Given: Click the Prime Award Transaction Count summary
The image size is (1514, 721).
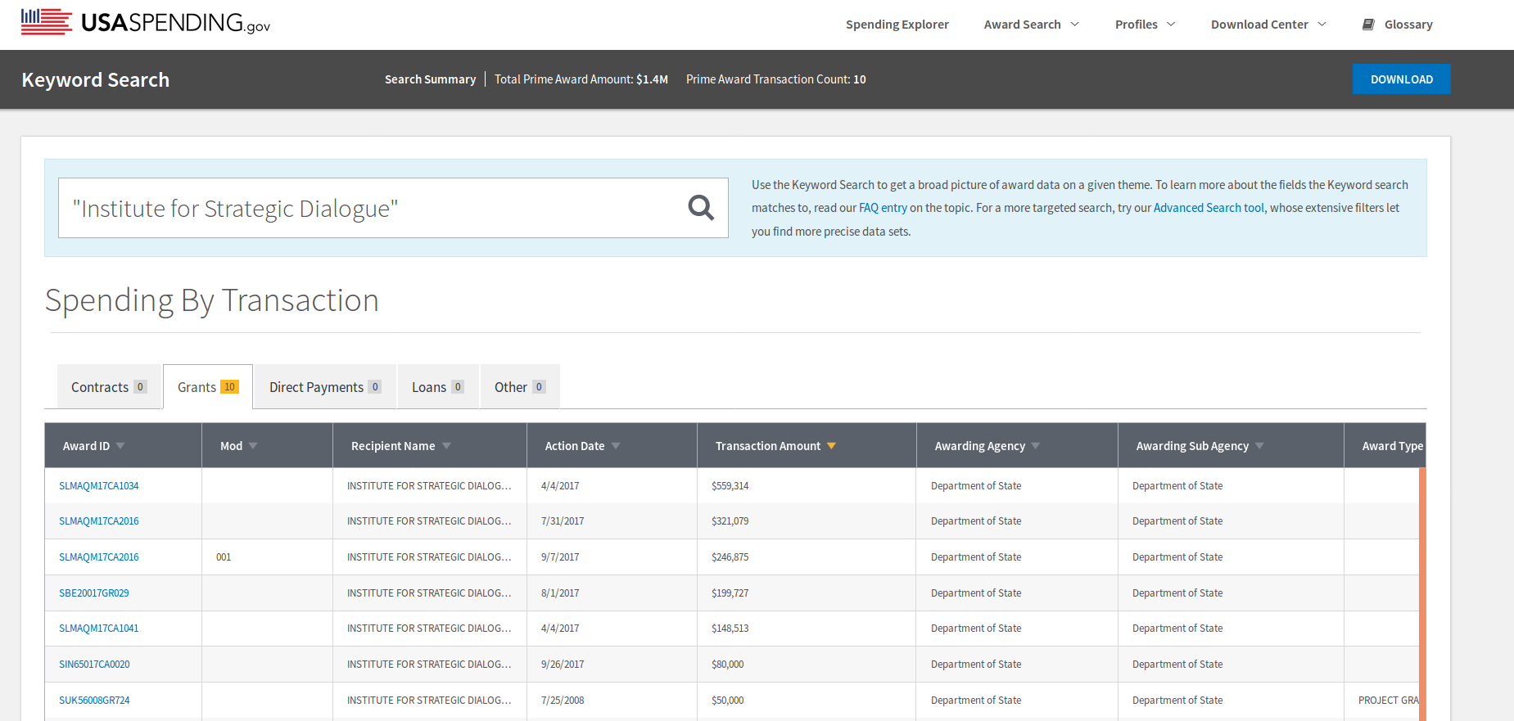Looking at the screenshot, I should pyautogui.click(x=775, y=79).
